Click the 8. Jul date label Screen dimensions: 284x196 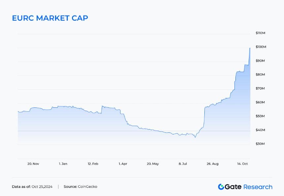(183, 164)
